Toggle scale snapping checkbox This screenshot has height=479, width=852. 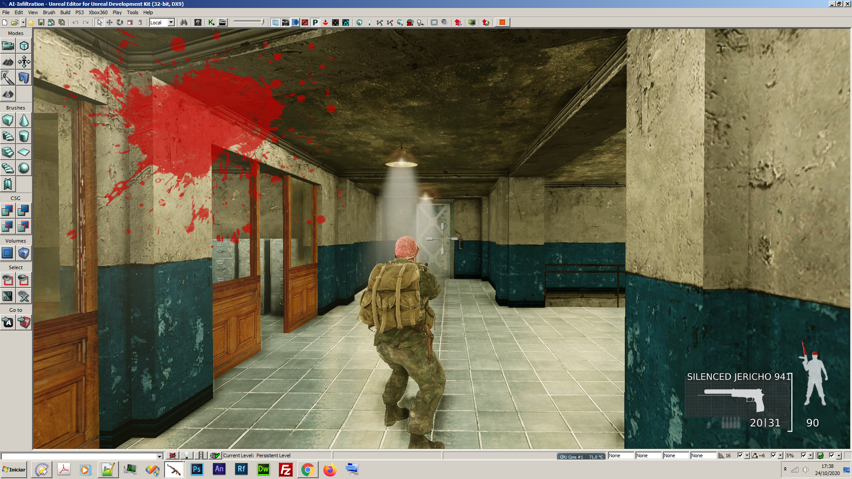pos(803,455)
